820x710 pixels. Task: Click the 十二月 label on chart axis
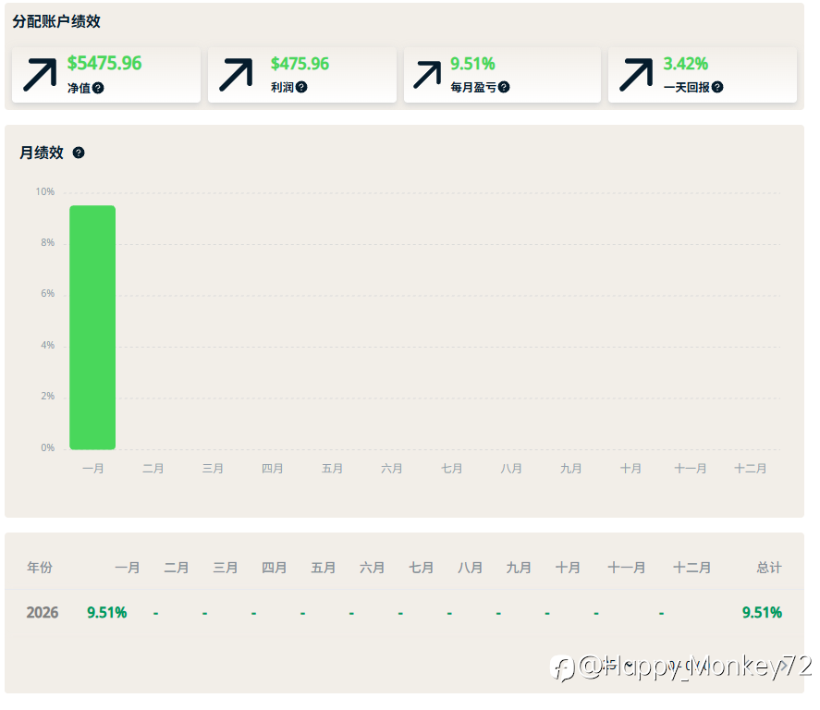point(750,469)
